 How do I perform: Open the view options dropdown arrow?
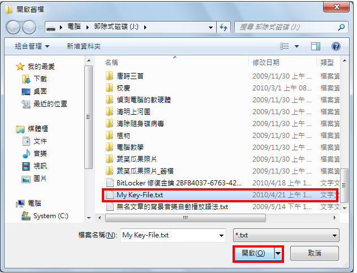(296, 46)
